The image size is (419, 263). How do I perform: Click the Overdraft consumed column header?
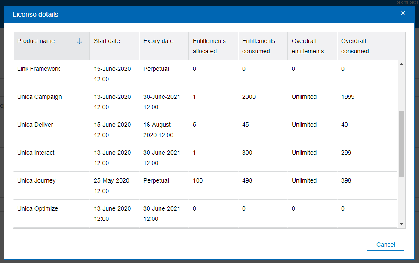(x=355, y=46)
